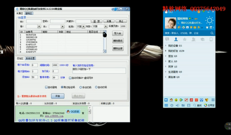Screen dimensions: 231x135
Task: Select the contacts person icon in QQ
Action: point(176,39)
